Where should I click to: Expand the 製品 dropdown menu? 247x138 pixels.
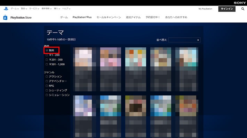(24, 9)
